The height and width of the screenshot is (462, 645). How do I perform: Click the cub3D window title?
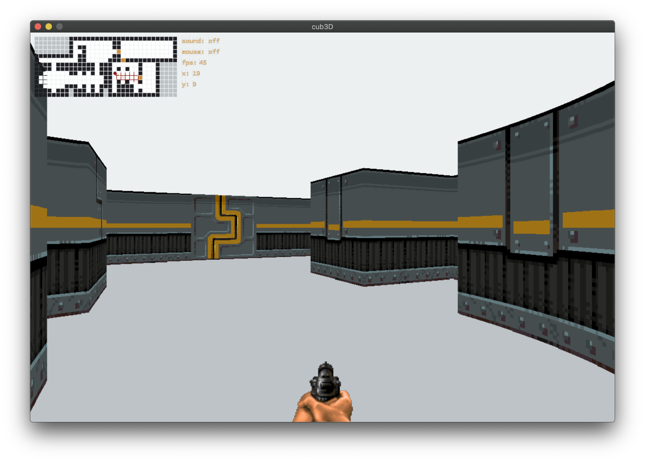(322, 27)
